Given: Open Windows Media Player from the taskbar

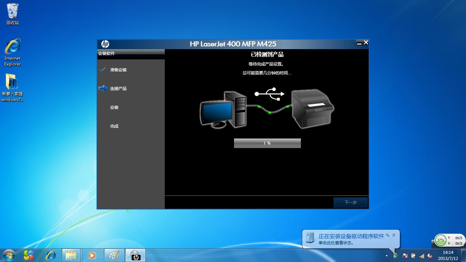Looking at the screenshot, I should pos(92,255).
